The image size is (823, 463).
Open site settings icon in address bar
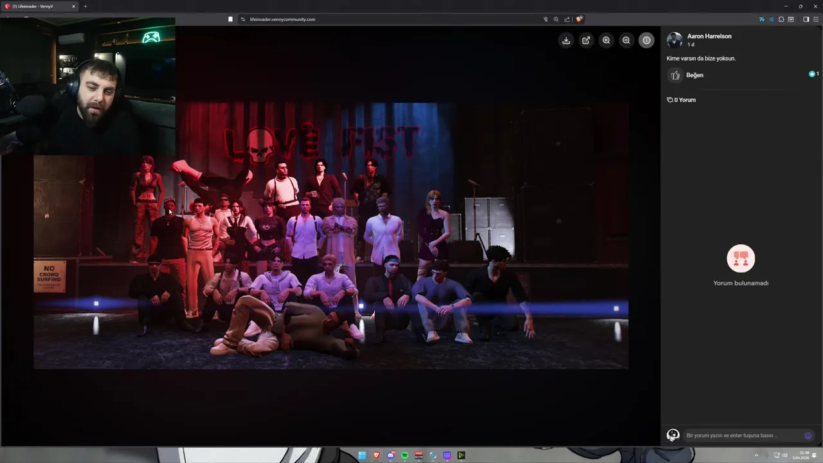point(243,19)
